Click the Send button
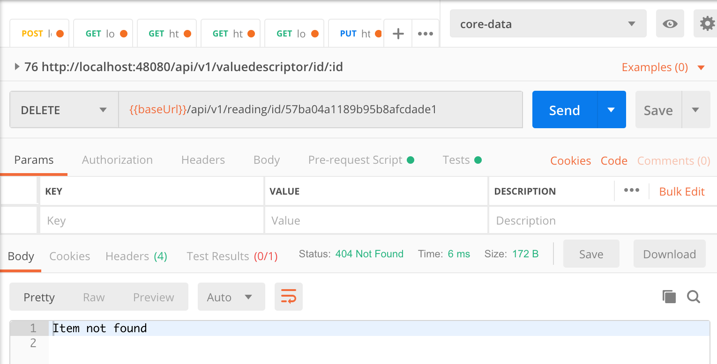Screen dimensions: 717x364 (x=564, y=109)
